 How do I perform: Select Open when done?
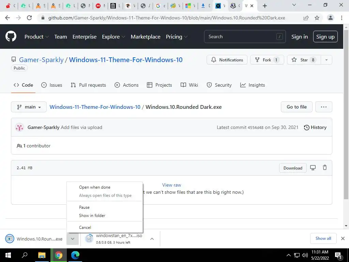pyautogui.click(x=105, y=187)
